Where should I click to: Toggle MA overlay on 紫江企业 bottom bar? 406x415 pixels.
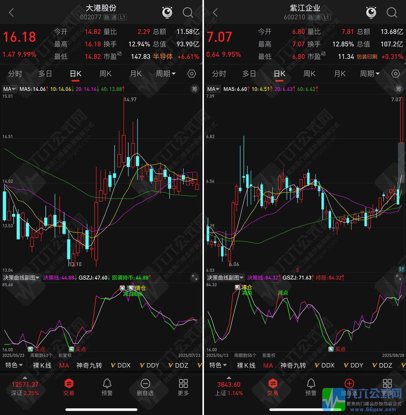[x=268, y=365]
